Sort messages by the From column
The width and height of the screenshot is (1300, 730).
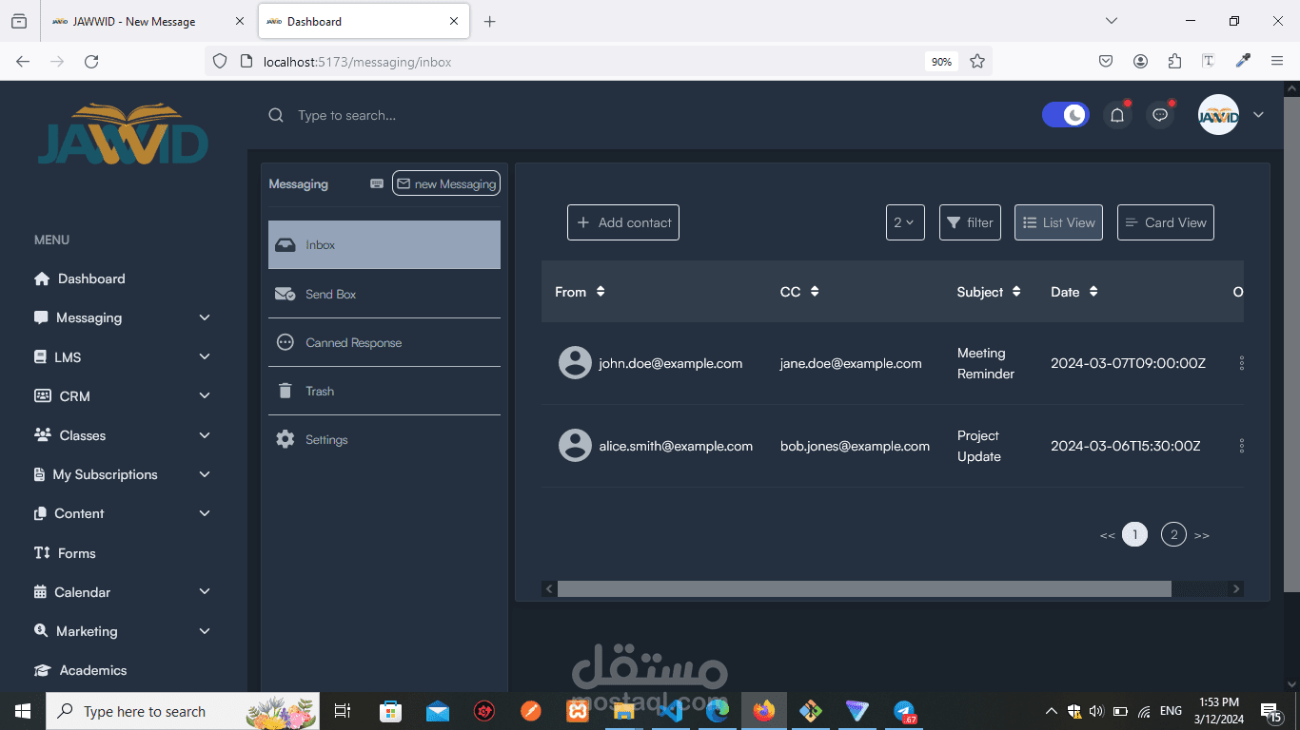[x=601, y=292]
